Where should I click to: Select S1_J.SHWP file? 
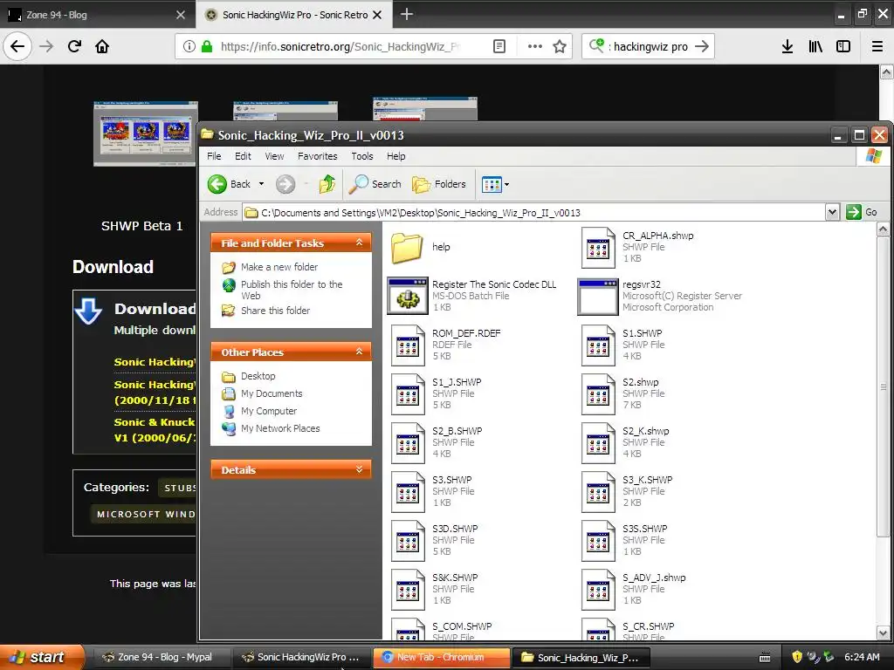click(437, 393)
